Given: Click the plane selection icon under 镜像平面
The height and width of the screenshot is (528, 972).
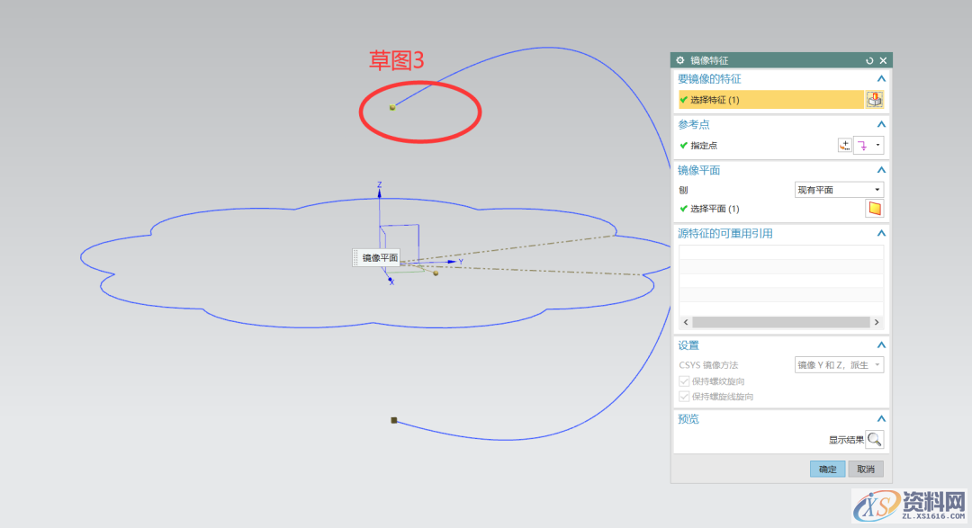Looking at the screenshot, I should (875, 207).
